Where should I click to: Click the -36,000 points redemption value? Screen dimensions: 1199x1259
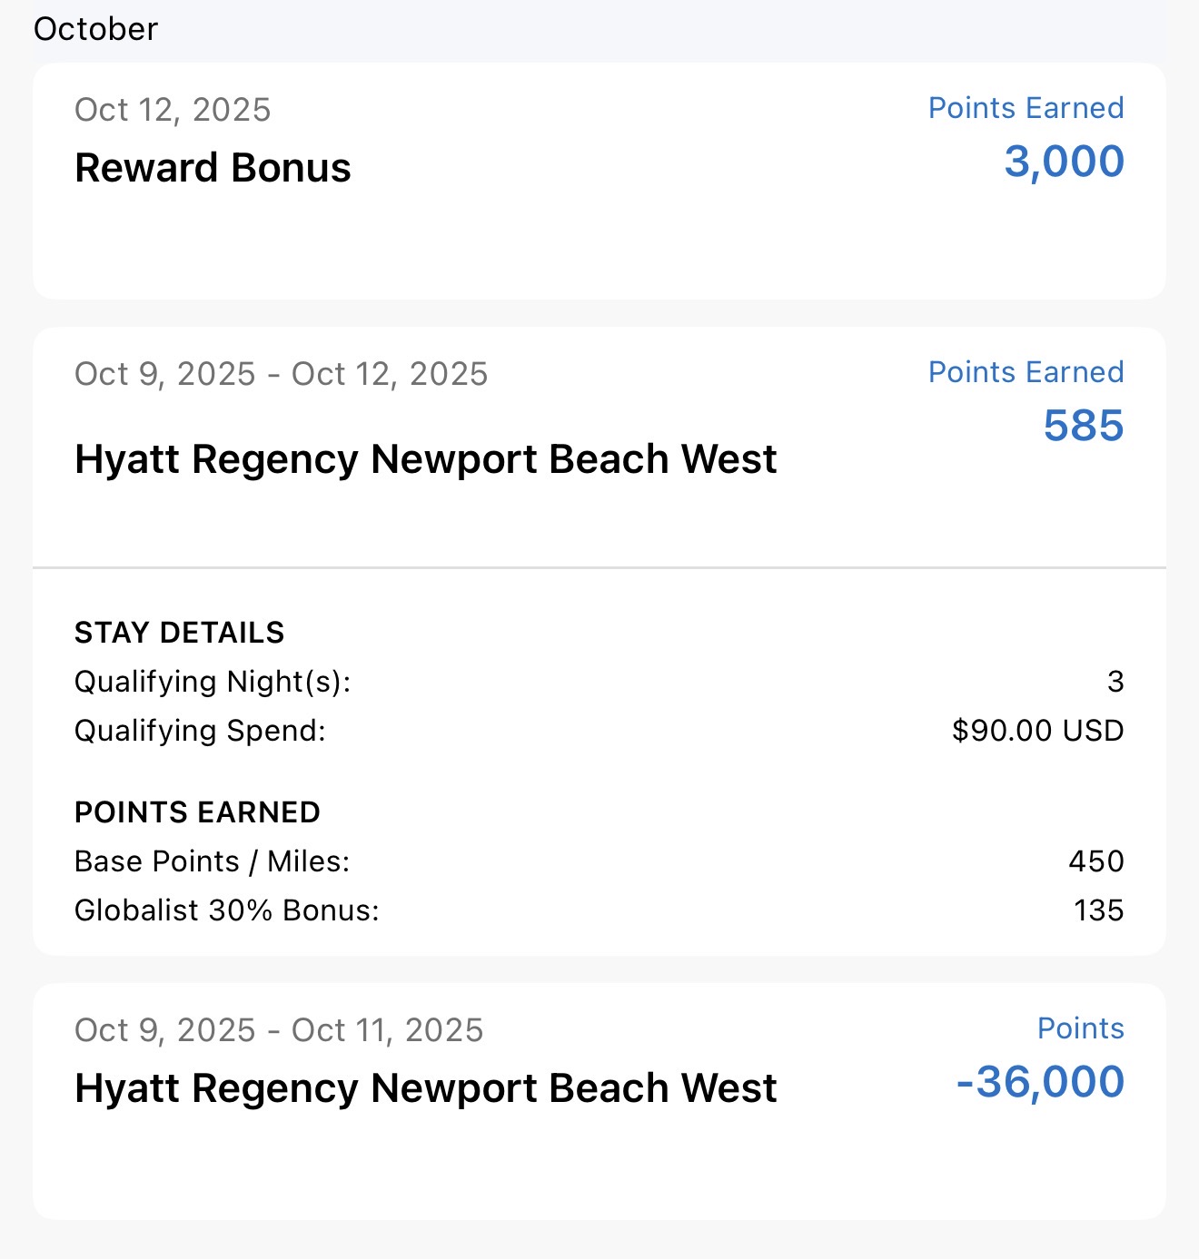point(1040,1082)
